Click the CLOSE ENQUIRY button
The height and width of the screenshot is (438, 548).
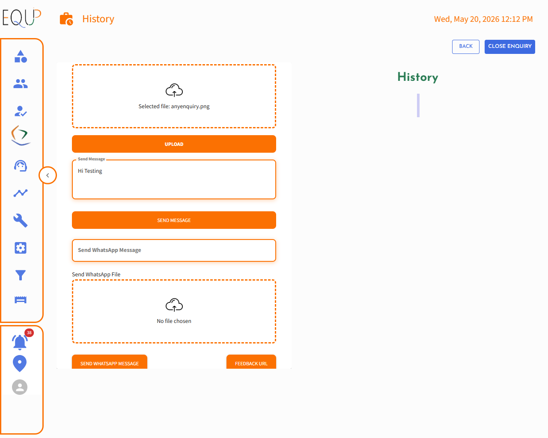point(510,47)
